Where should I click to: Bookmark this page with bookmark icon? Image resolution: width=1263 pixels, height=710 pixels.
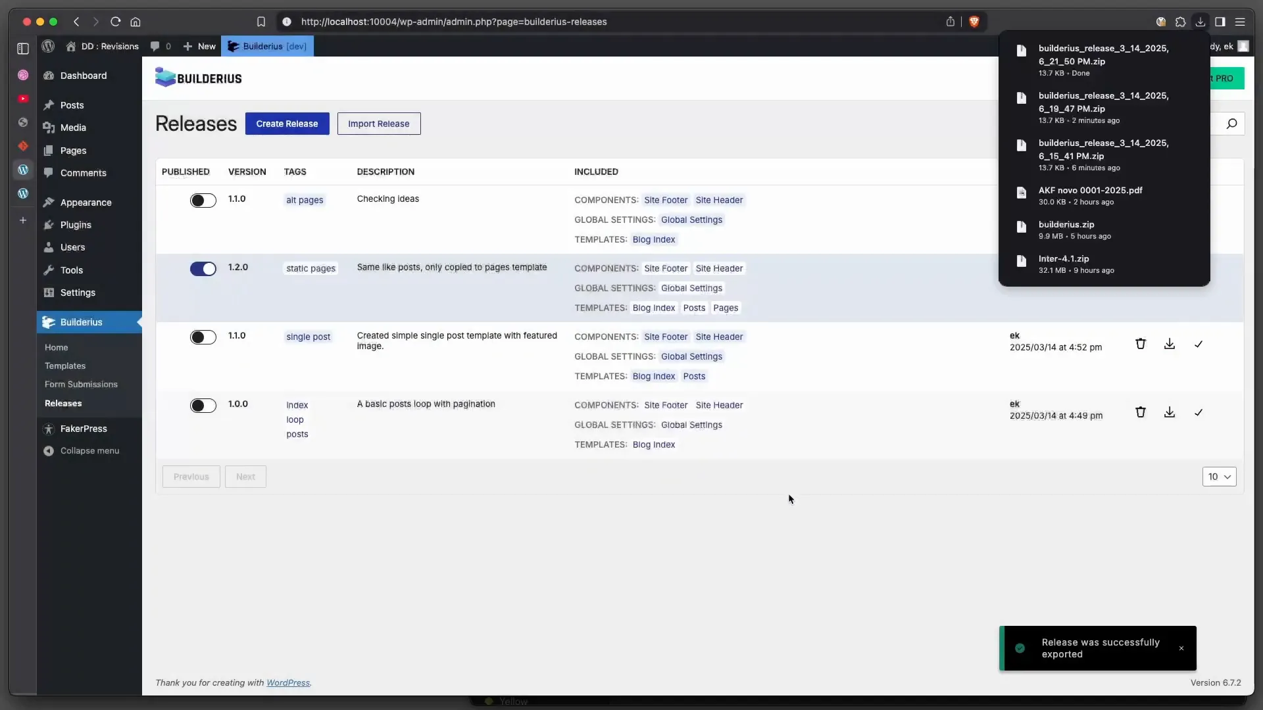260,22
